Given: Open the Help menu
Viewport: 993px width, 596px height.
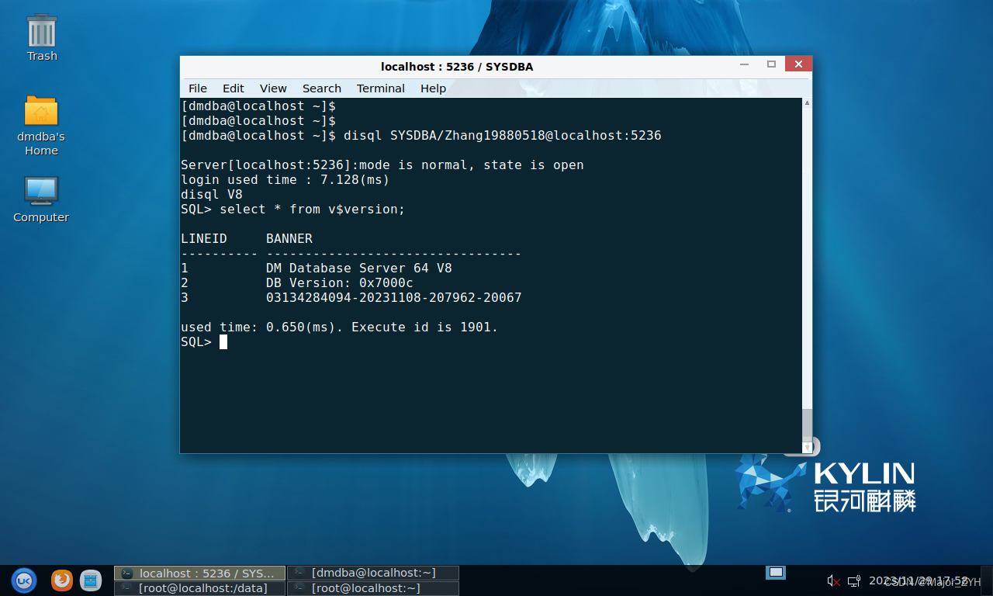Looking at the screenshot, I should click(433, 88).
